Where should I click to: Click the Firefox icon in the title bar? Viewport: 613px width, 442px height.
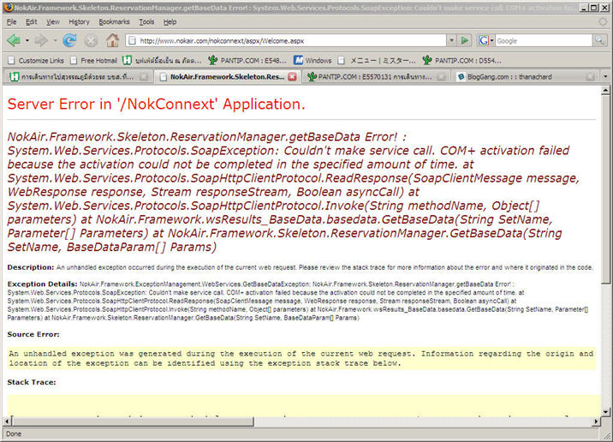[8, 8]
